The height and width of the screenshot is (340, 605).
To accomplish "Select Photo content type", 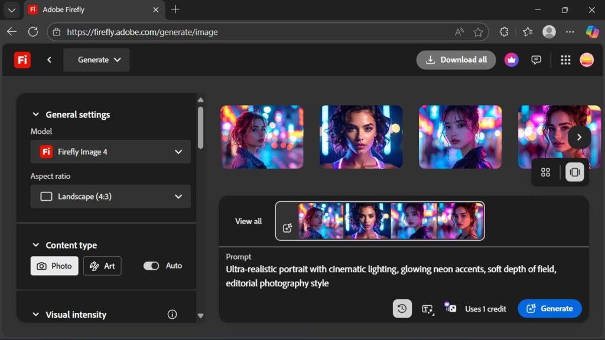I will (54, 266).
